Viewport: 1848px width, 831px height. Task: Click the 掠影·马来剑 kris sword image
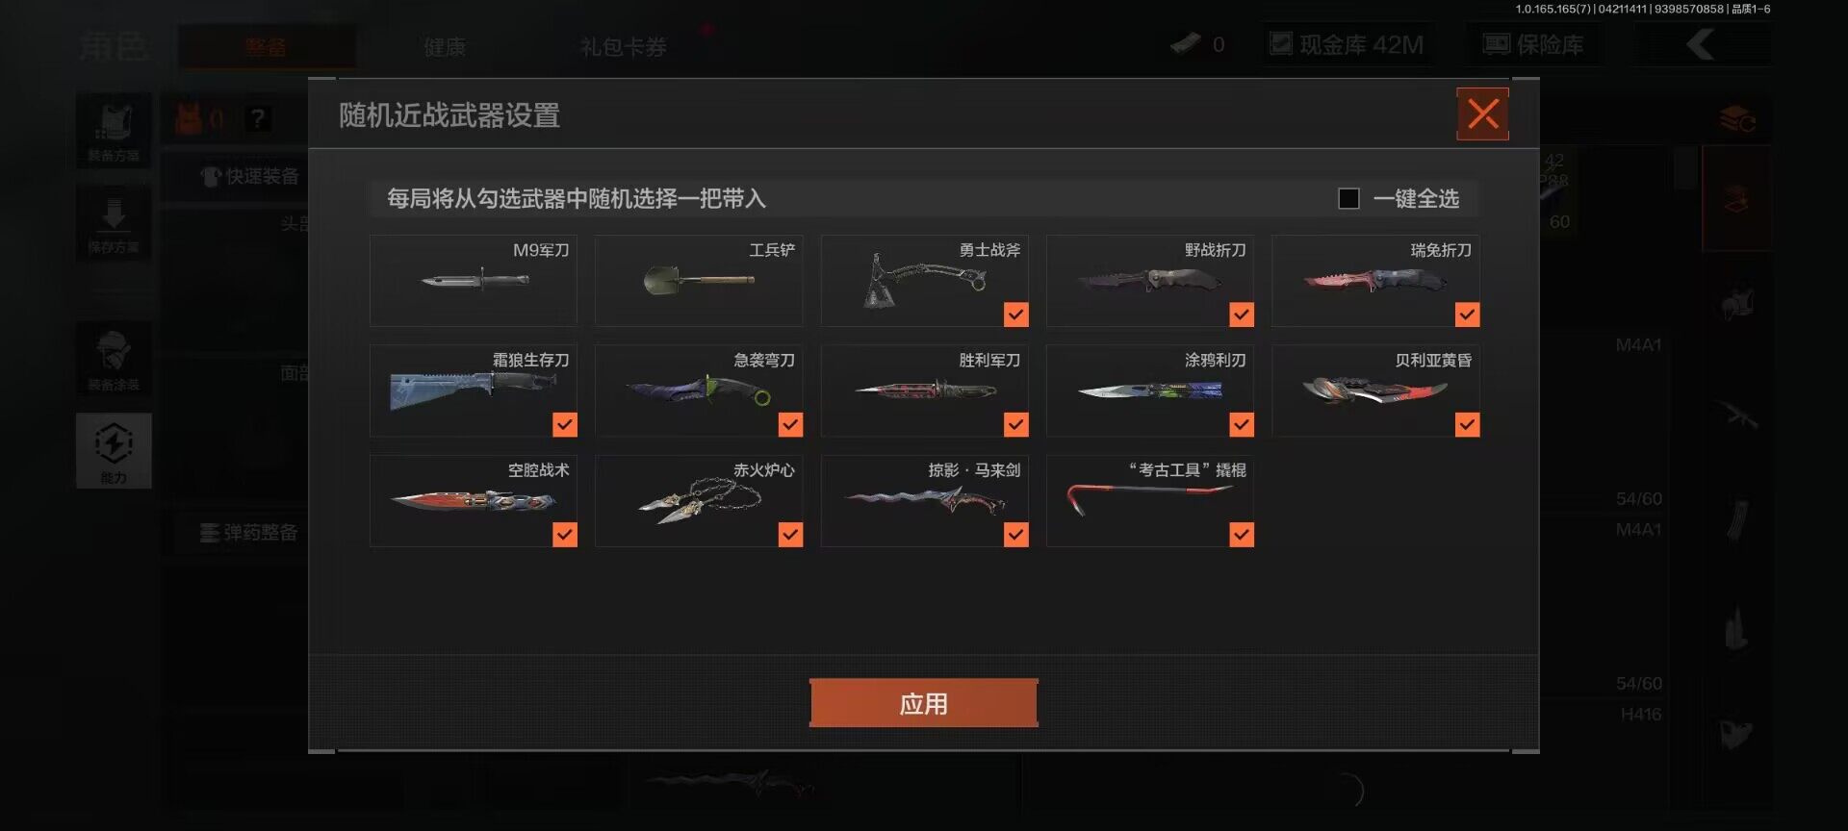click(926, 500)
